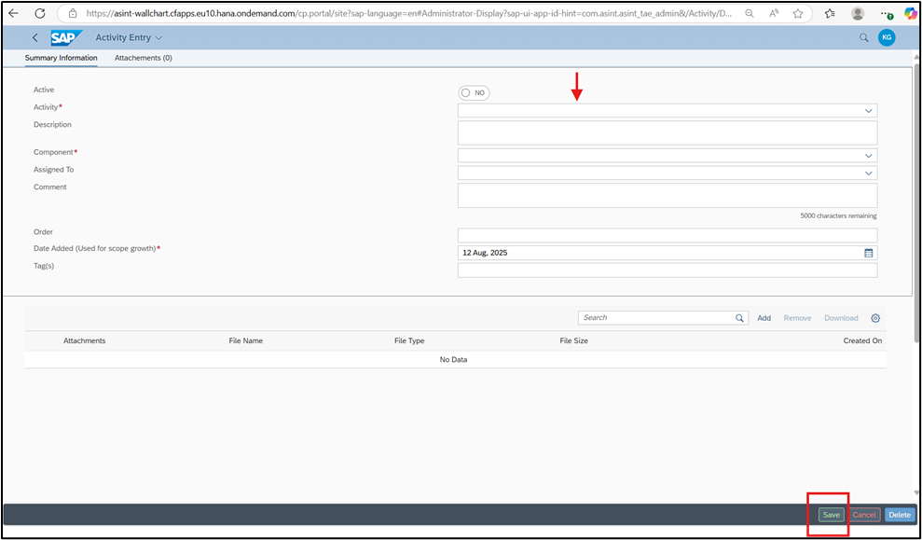Screen dimensions: 922x540
Task: Open the Activity Entry title menu
Action: pos(129,37)
